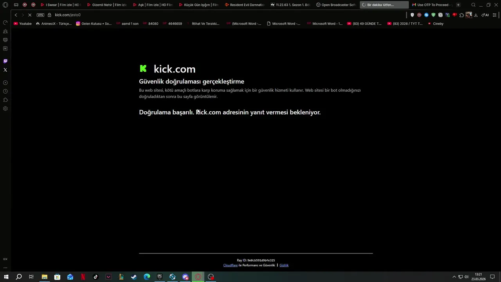This screenshot has width=501, height=282.
Task: Open X (Twitter) in the sidebar
Action: click(5, 70)
